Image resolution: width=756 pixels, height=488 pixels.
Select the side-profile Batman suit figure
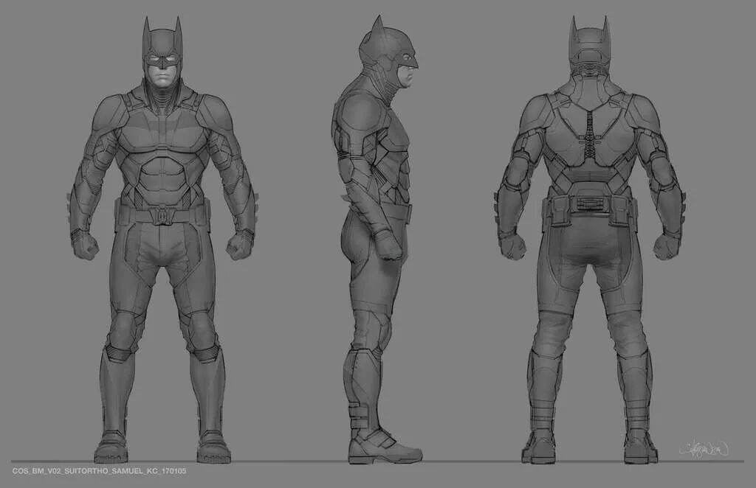pos(377,240)
